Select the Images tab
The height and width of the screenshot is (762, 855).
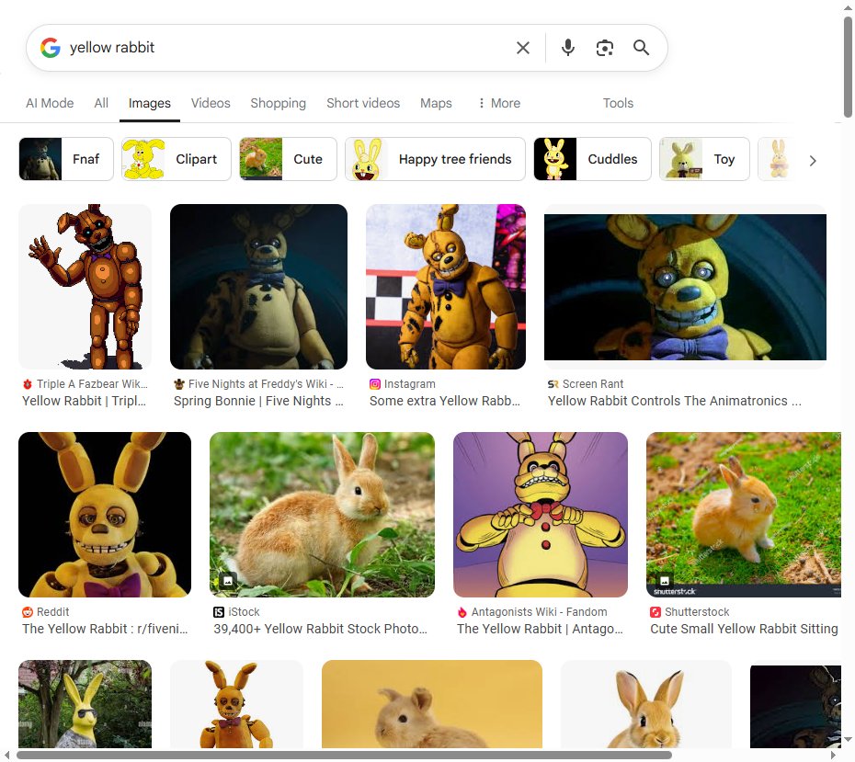click(x=150, y=103)
